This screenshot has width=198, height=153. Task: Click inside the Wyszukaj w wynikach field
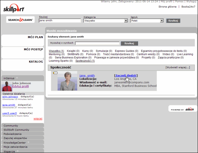coord(97,43)
